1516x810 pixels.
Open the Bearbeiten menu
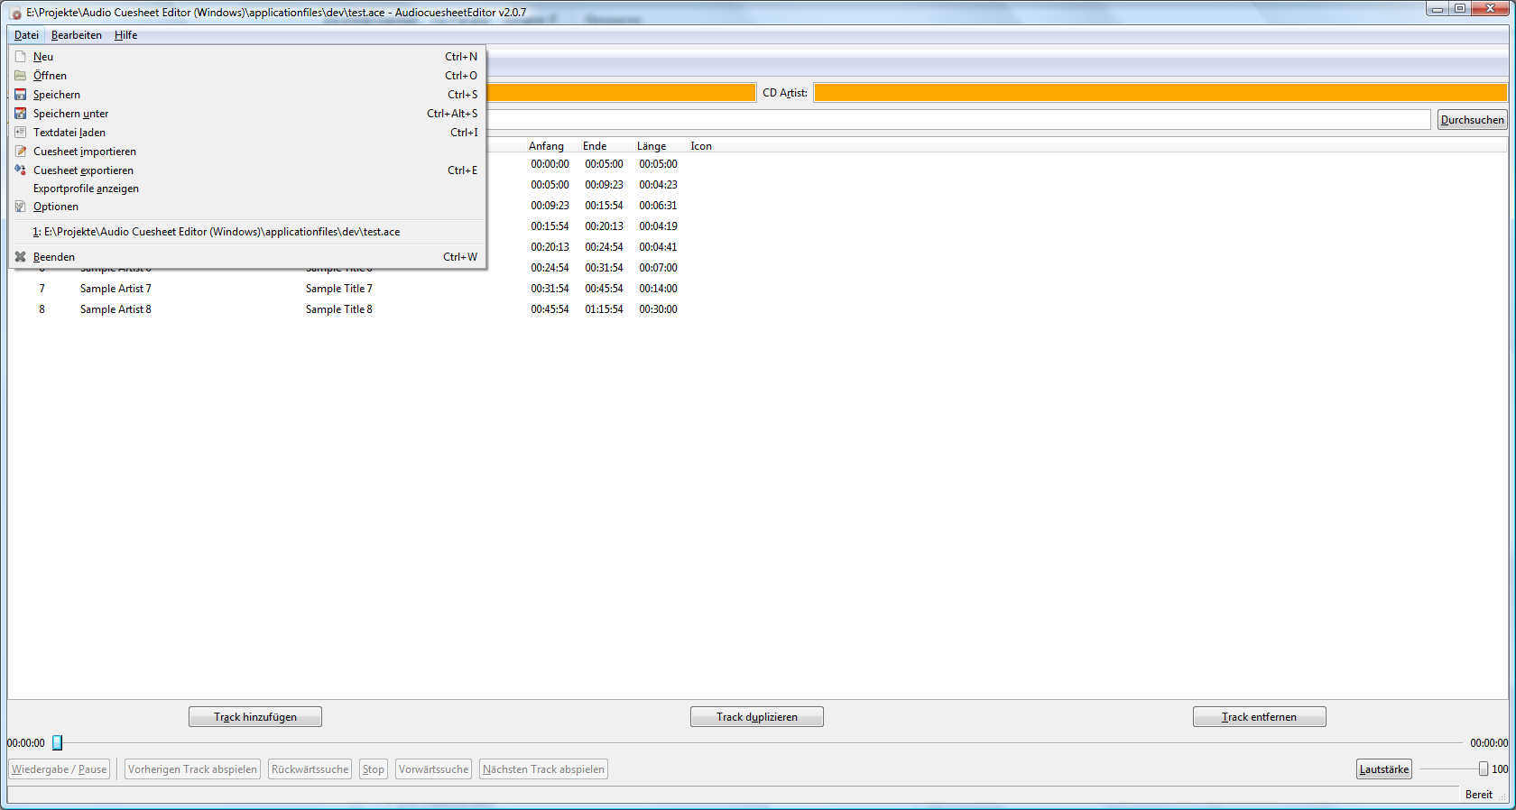click(x=77, y=35)
